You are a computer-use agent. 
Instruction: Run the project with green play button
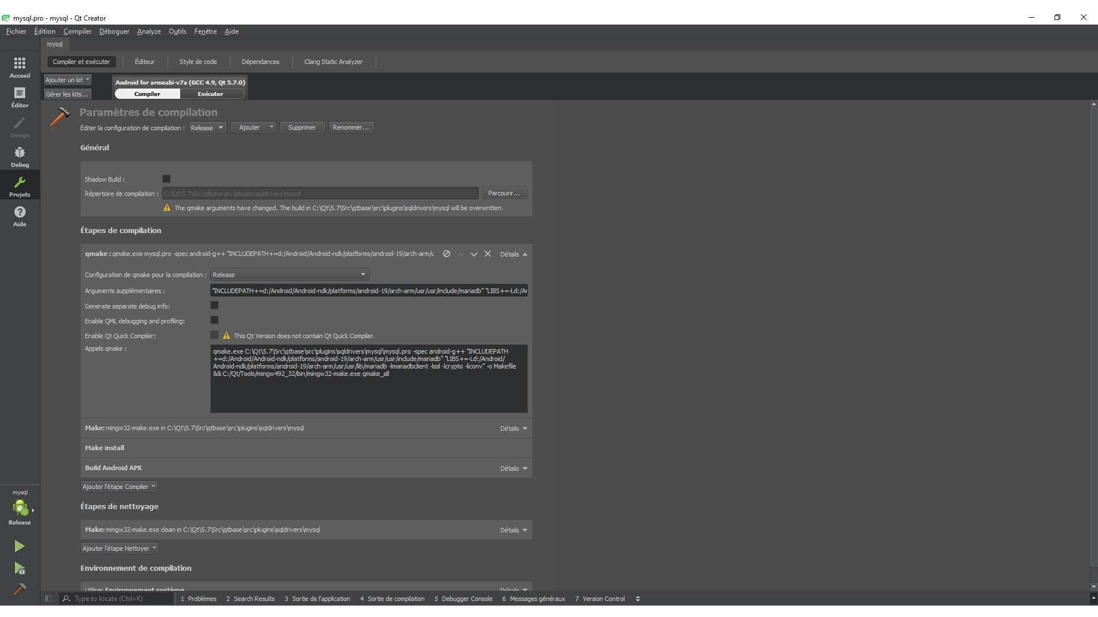click(19, 546)
